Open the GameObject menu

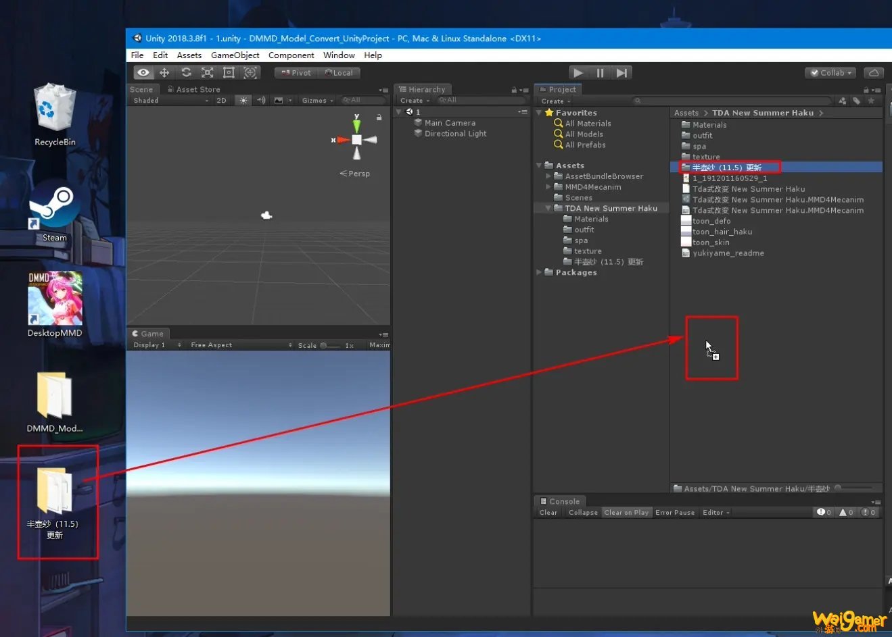tap(235, 55)
